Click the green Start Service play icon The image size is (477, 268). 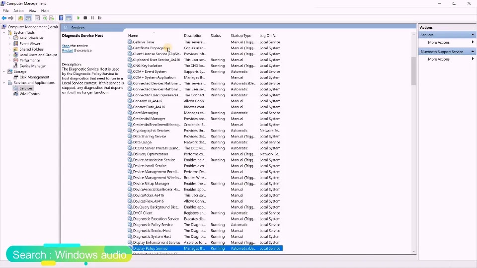78,18
